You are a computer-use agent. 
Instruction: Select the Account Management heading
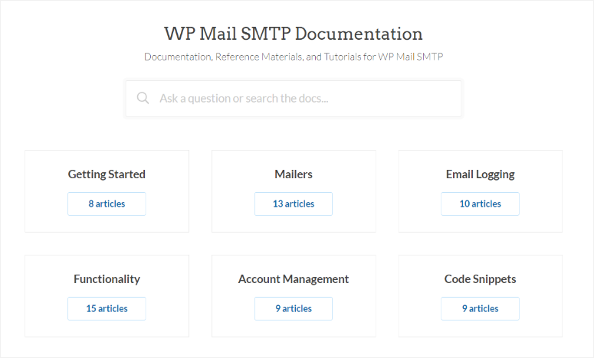(x=294, y=279)
